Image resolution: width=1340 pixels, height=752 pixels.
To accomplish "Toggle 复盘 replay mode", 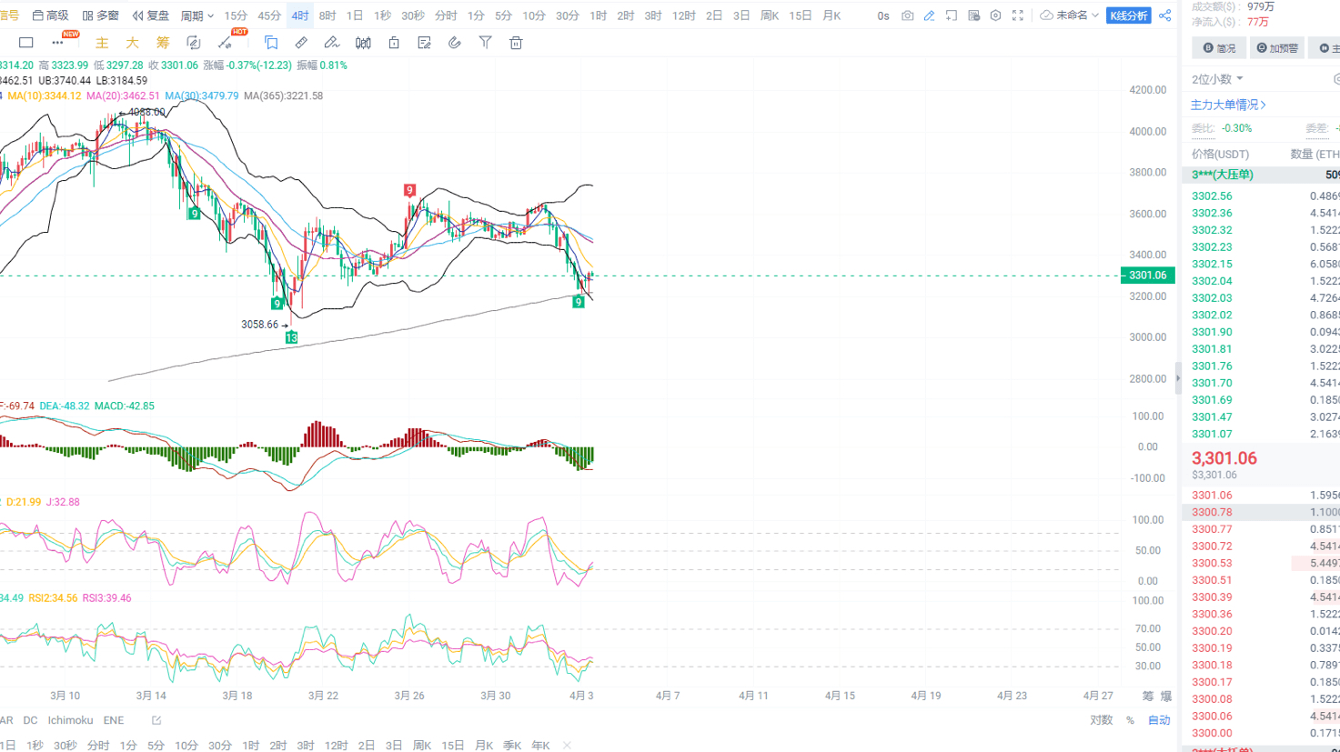I will click(x=150, y=15).
